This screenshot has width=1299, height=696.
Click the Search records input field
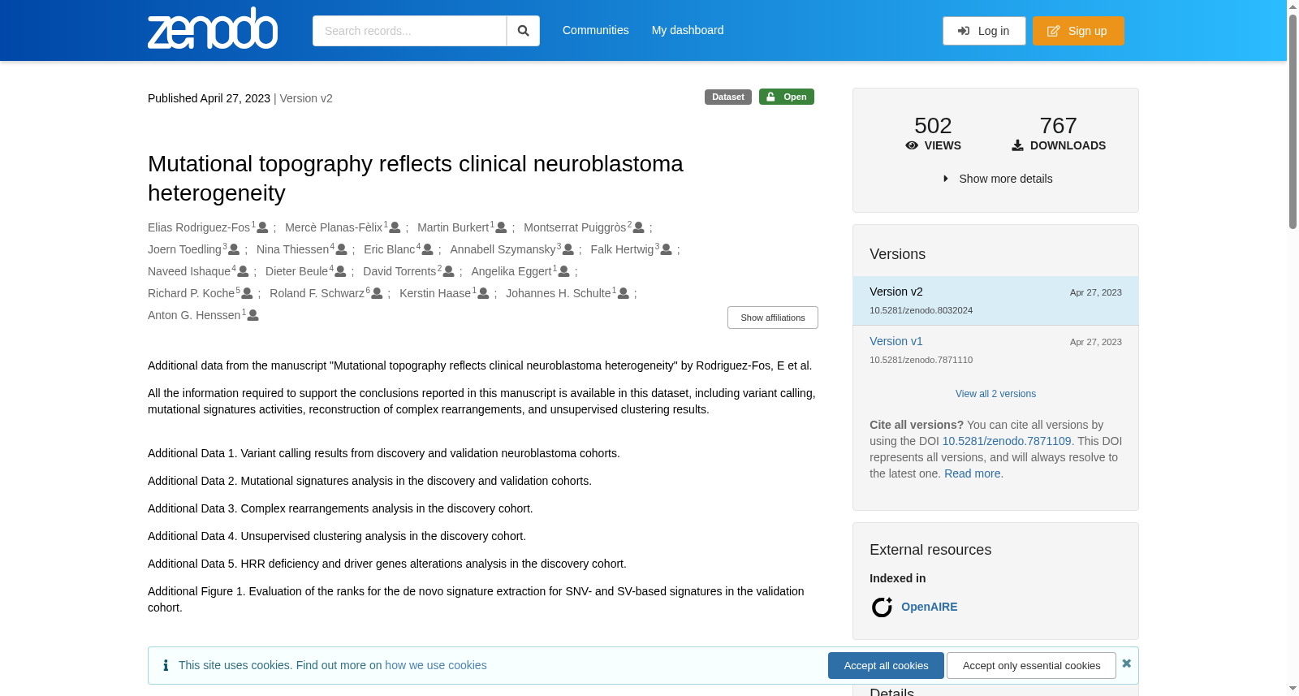pyautogui.click(x=409, y=31)
